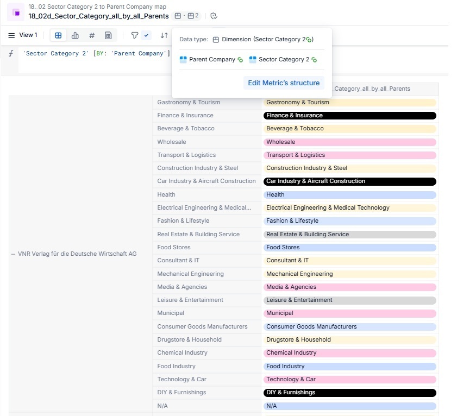Click the Sector Category 2 dimension icon in popup
This screenshot has width=457, height=416.
[253, 59]
